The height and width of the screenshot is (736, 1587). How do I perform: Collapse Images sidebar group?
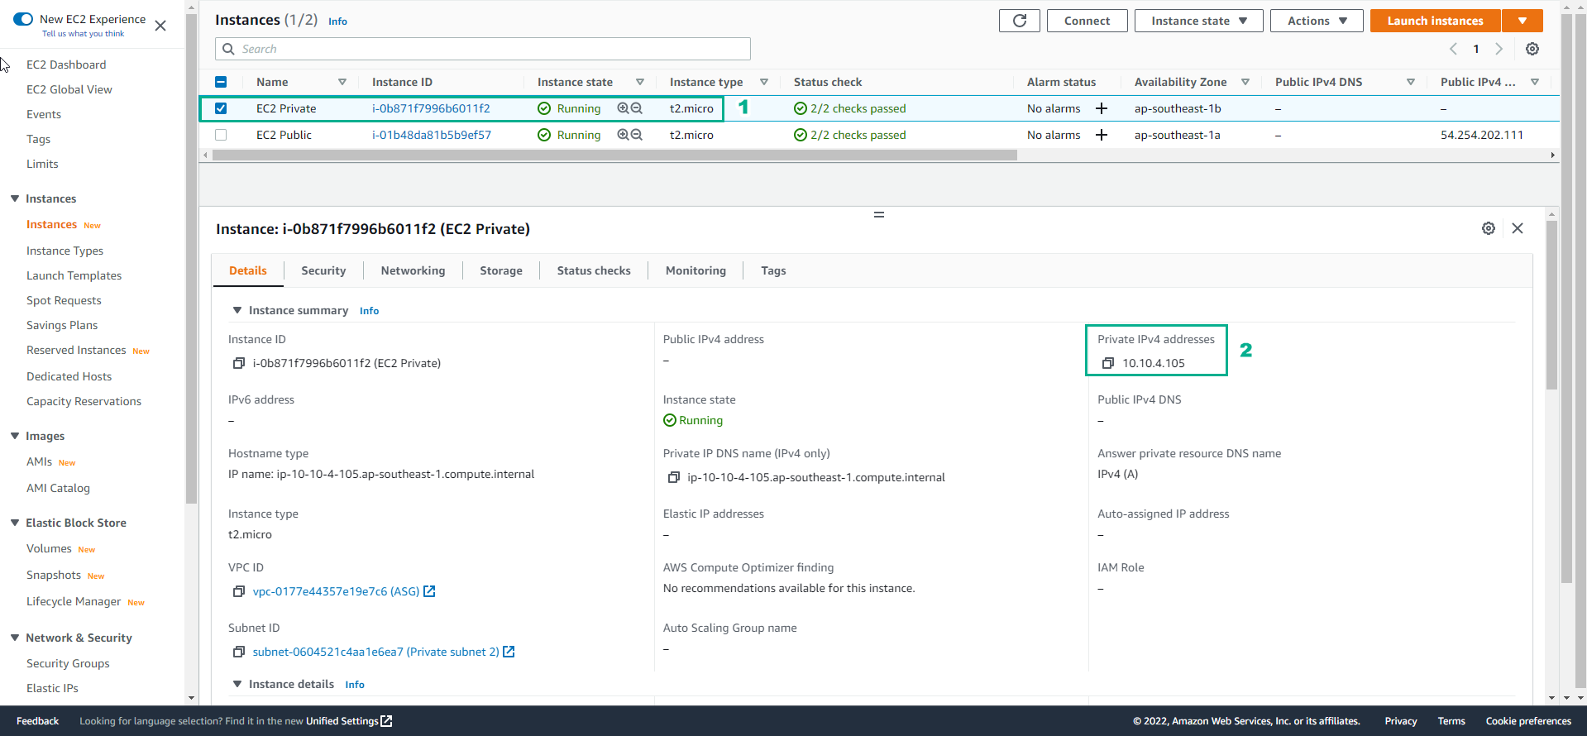(x=15, y=436)
